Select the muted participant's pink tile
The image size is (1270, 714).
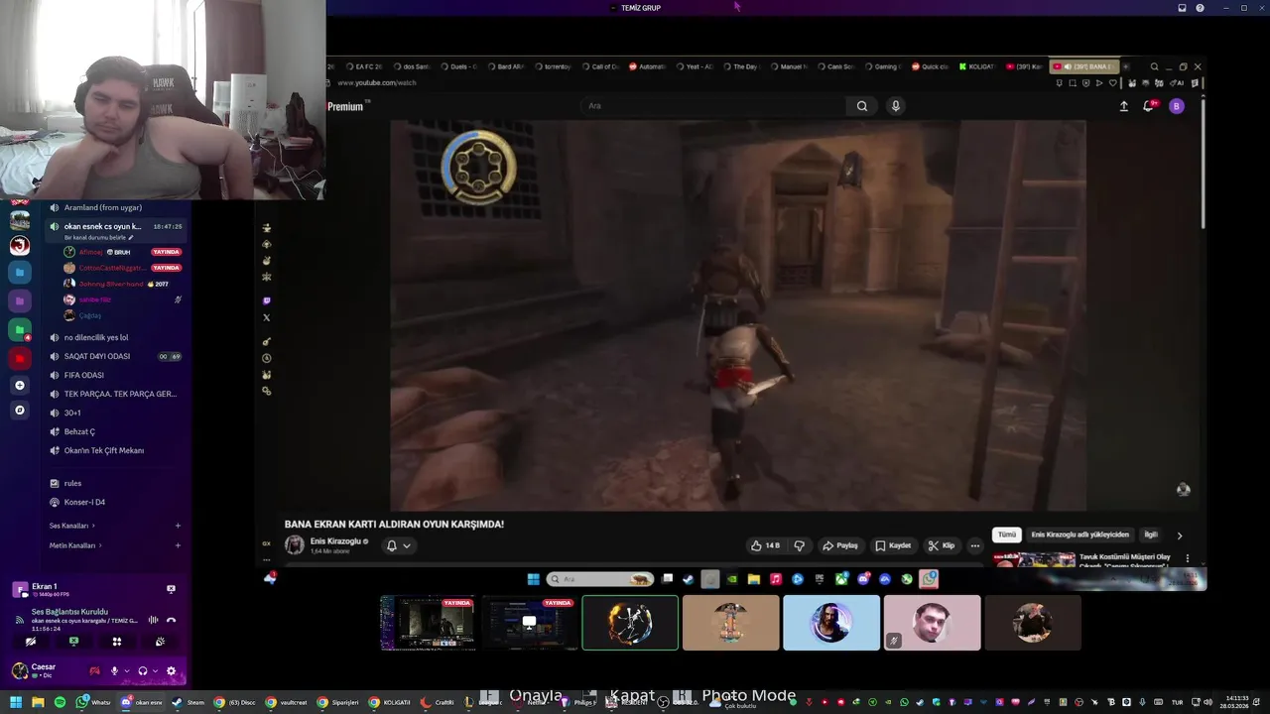(932, 623)
